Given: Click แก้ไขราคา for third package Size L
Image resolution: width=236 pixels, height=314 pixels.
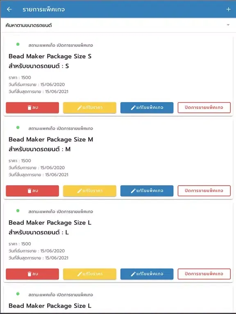Looking at the screenshot, I should coord(89,274).
